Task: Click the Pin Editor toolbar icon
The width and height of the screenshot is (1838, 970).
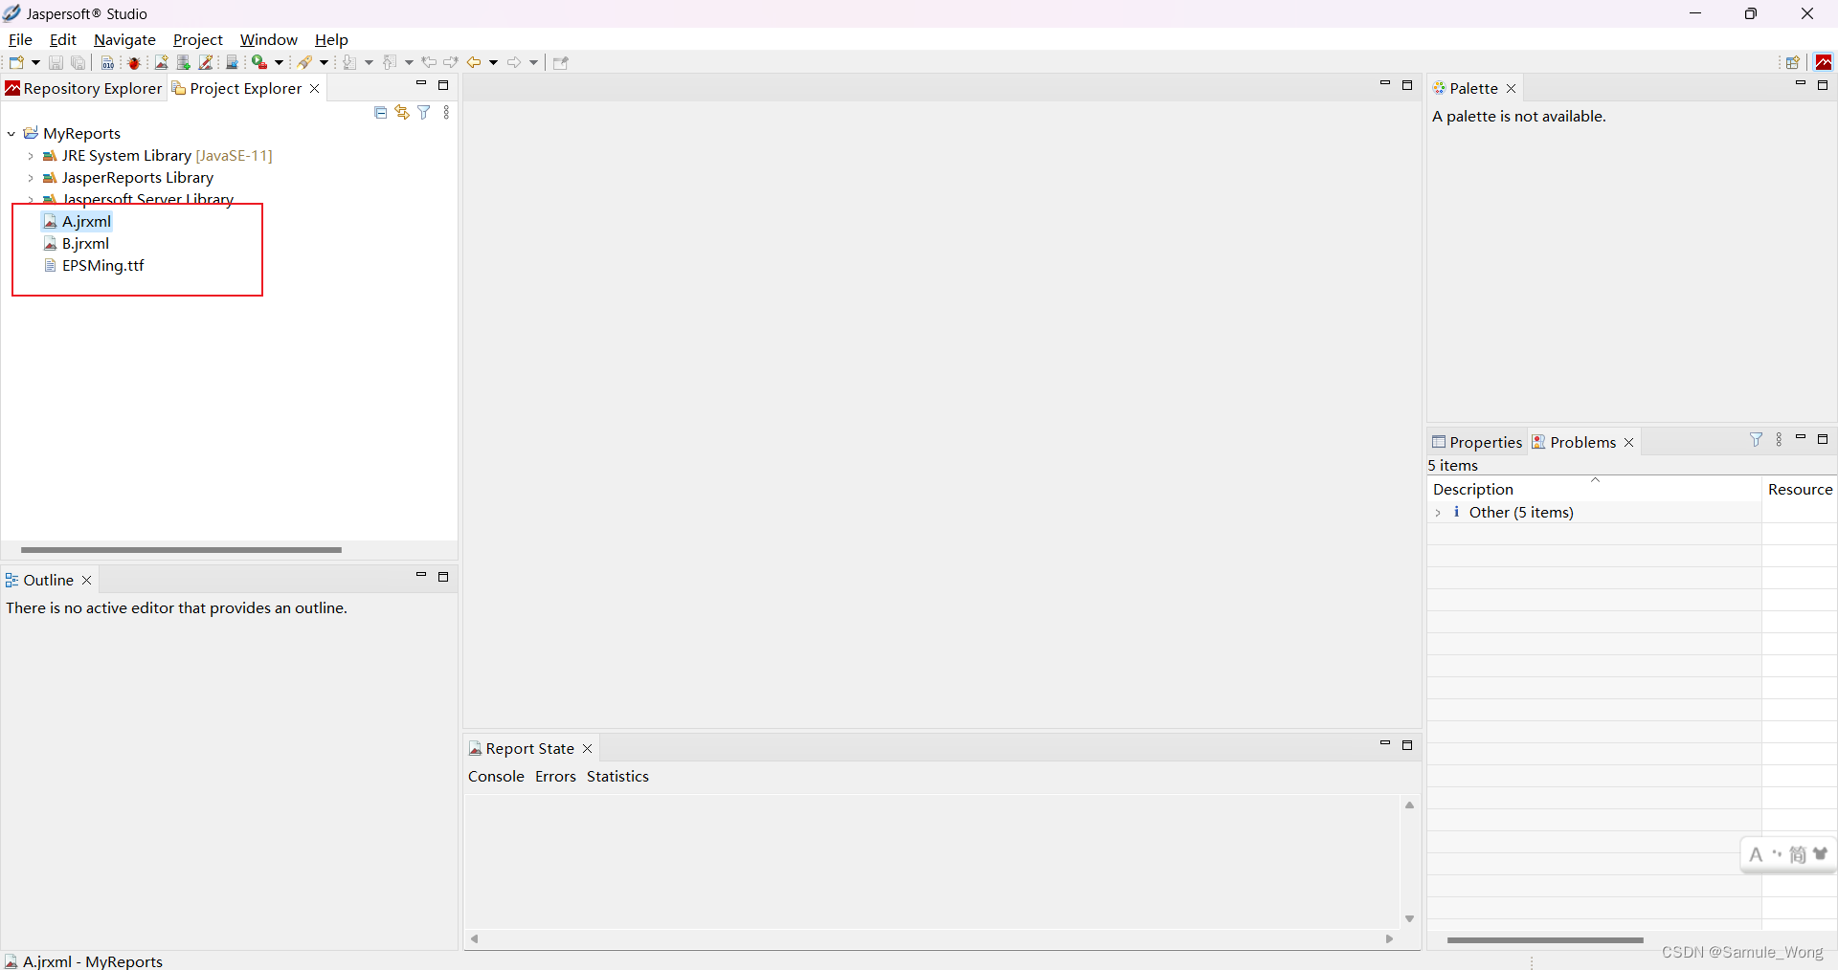Action: point(561,63)
